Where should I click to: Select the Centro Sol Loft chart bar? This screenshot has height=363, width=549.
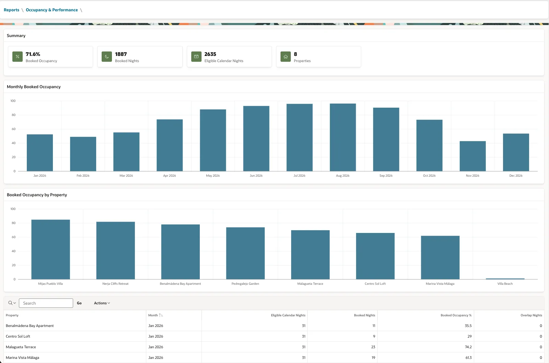coord(375,256)
